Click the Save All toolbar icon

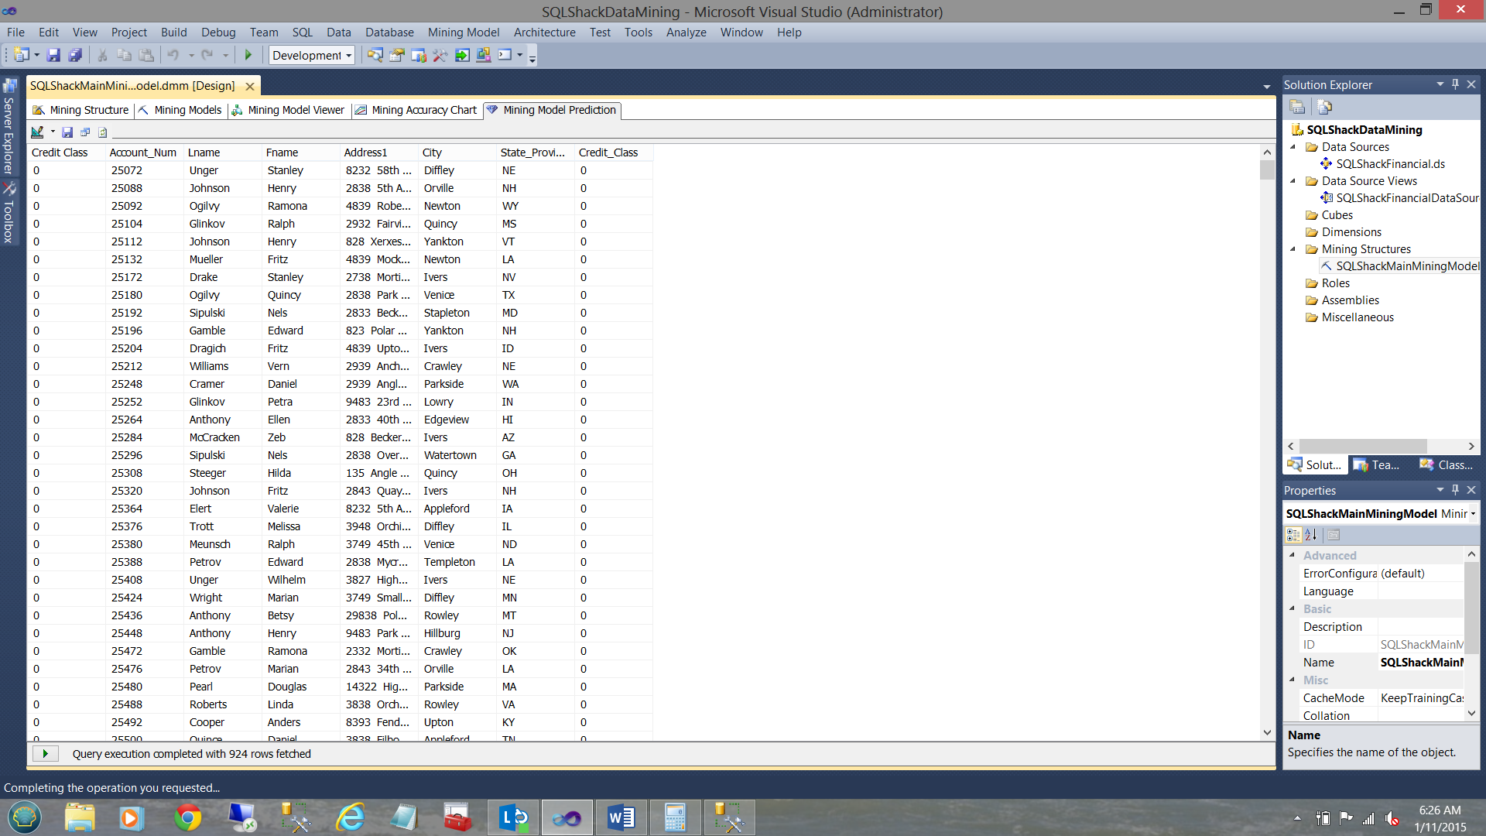pos(75,55)
